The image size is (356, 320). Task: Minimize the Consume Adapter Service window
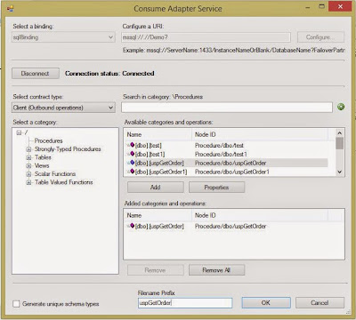point(308,6)
